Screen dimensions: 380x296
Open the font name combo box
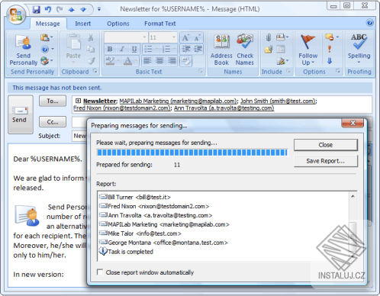126,37
